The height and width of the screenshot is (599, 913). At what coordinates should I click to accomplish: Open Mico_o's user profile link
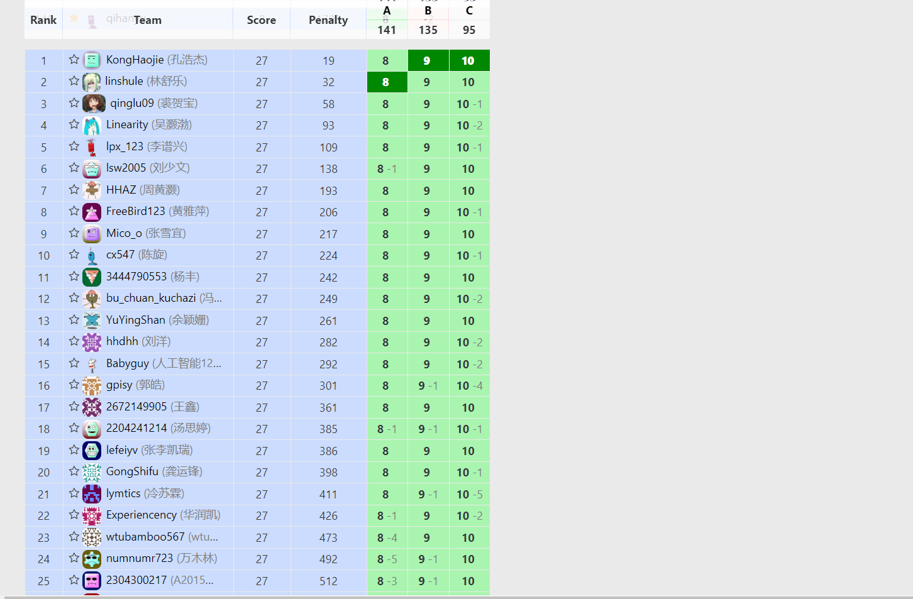click(x=124, y=233)
